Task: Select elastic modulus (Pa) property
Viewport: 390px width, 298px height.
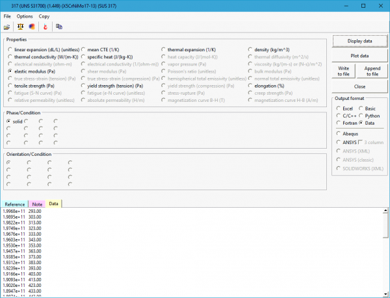Action: pos(32,71)
